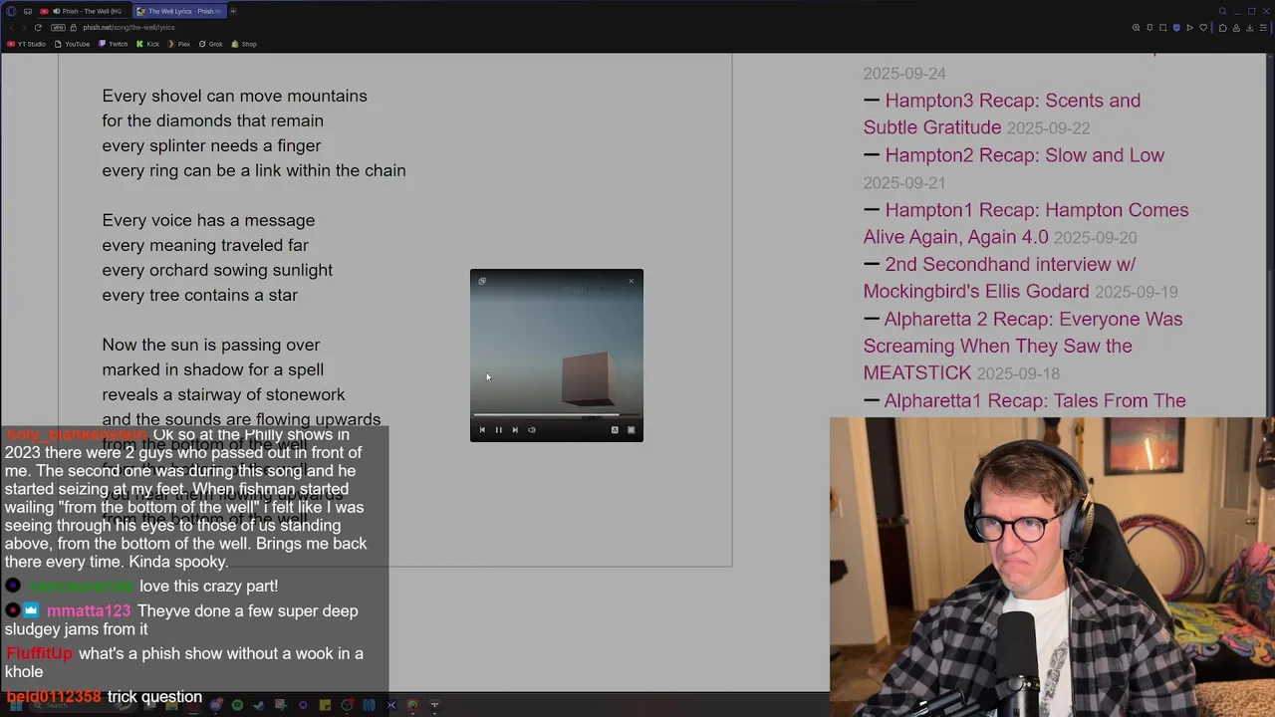Open the Twitch bookmark
The width and height of the screenshot is (1275, 717).
click(113, 44)
